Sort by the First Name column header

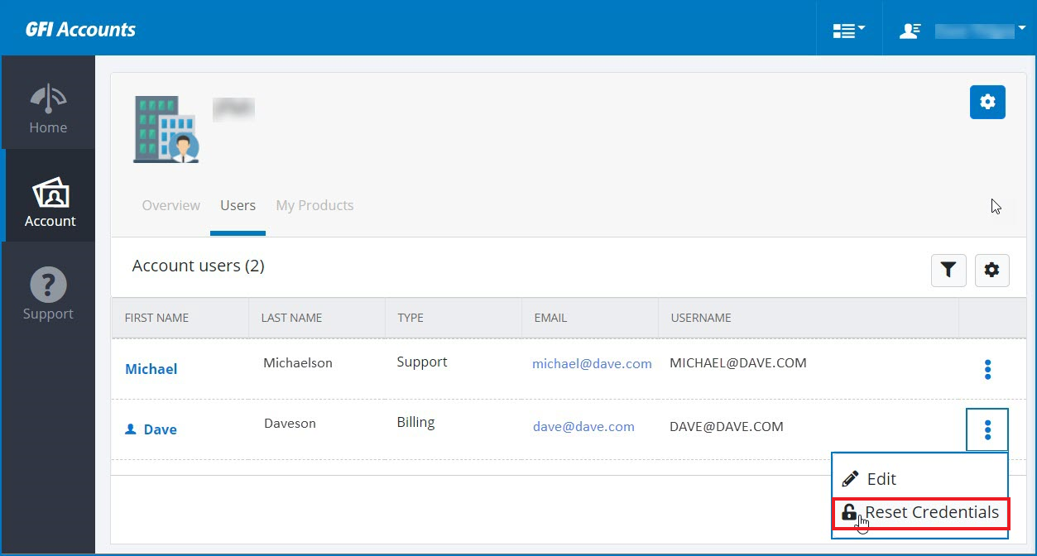coord(157,318)
